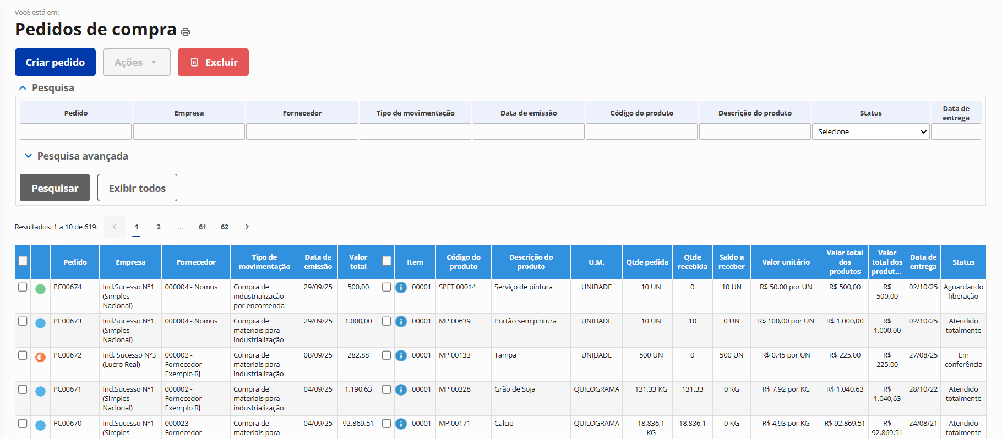This screenshot has height=439, width=1002.
Task: Click the orange status icon for PC00672
Action: coord(40,357)
